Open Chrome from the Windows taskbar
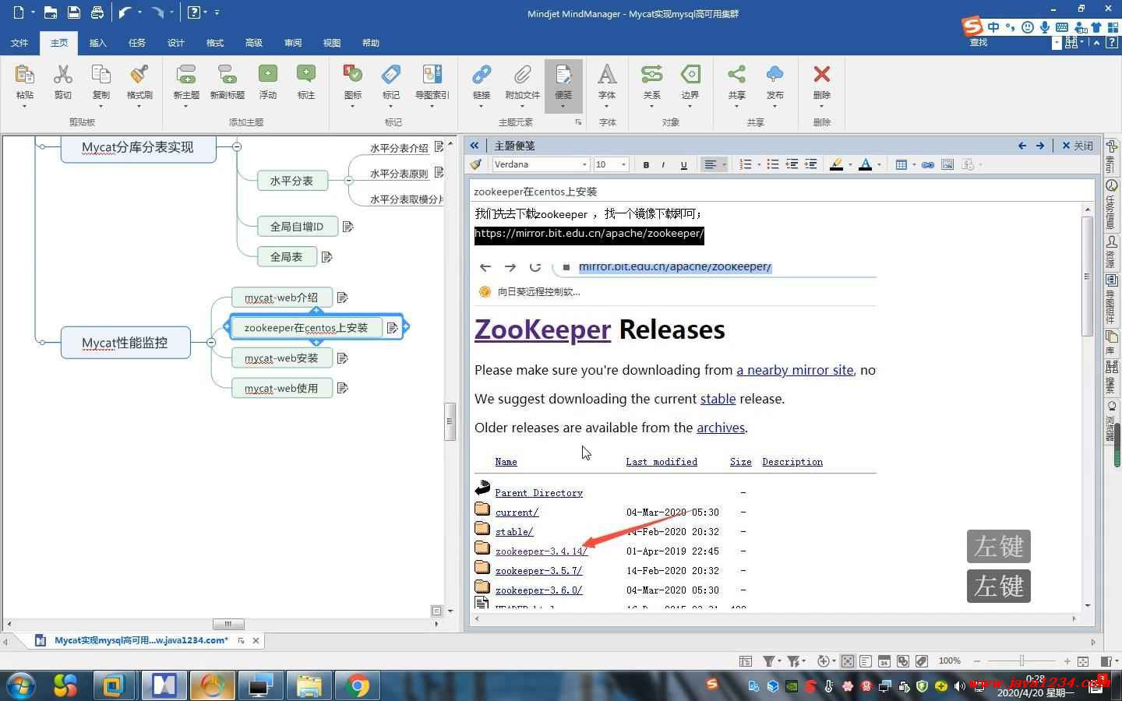Image resolution: width=1122 pixels, height=701 pixels. tap(358, 685)
